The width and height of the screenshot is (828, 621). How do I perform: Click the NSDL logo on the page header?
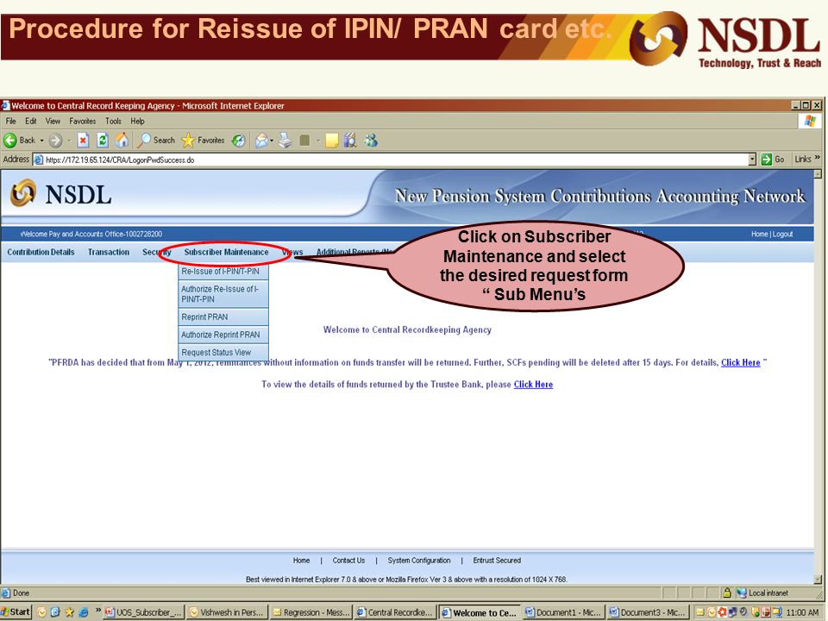tap(60, 194)
